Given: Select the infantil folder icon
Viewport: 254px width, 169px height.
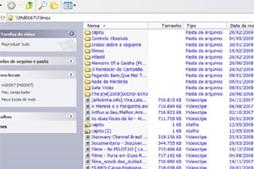Looking at the screenshot, I should click(x=87, y=57).
